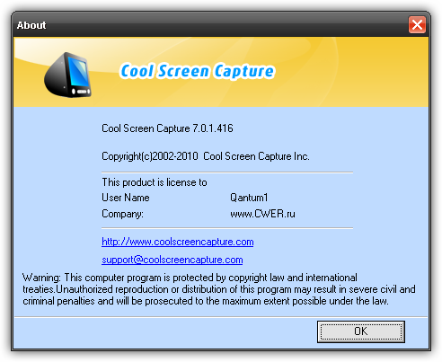This screenshot has height=362, width=442.
Task: Open the coolscreencapture.com website link
Action: [x=178, y=242]
